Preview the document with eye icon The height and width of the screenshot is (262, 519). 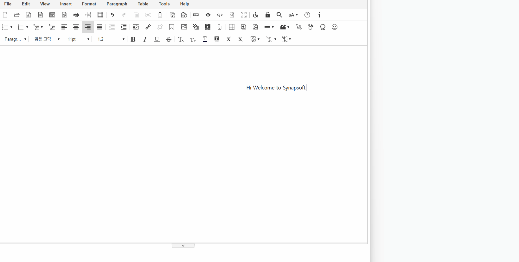coord(208,15)
